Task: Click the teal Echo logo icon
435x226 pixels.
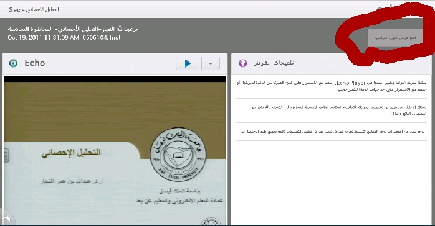Action: pos(13,63)
